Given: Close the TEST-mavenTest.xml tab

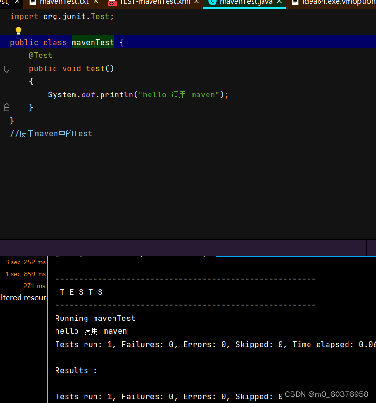Looking at the screenshot, I should 197,2.
